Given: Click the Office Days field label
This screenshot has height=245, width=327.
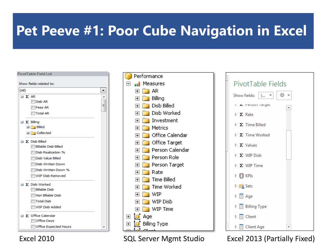Looking at the screenshot, I should 45,221.
